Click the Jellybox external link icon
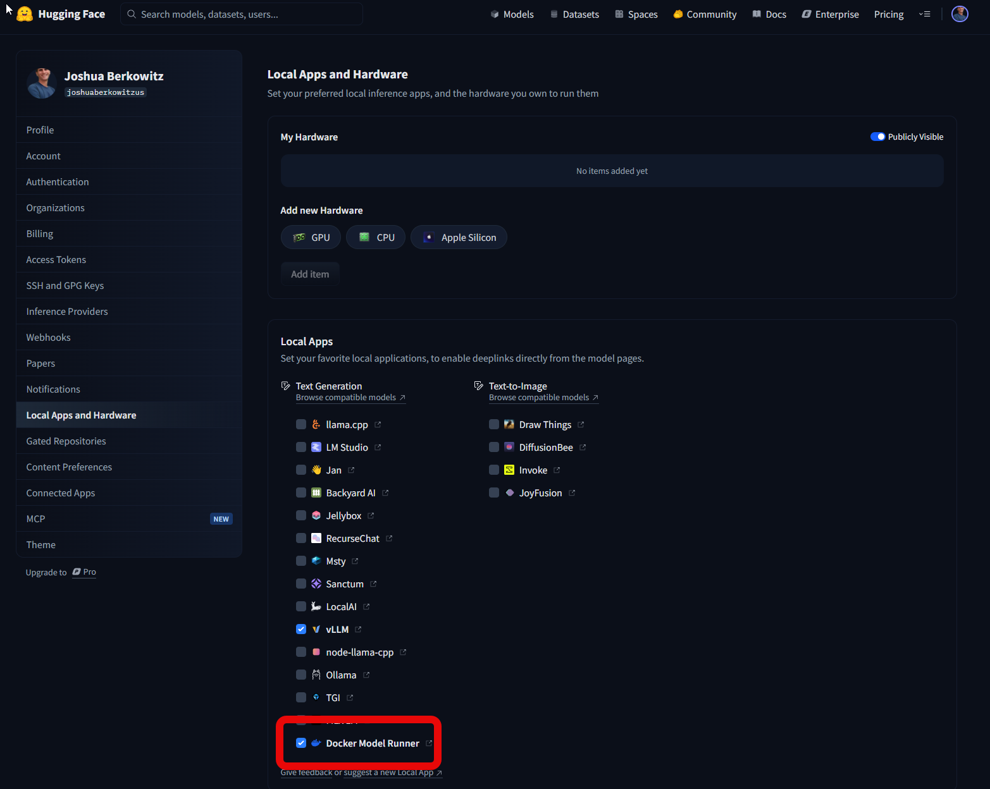 (371, 516)
